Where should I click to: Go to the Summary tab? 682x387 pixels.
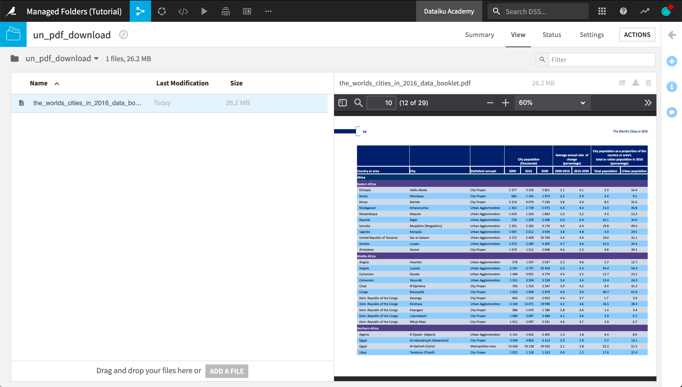479,35
